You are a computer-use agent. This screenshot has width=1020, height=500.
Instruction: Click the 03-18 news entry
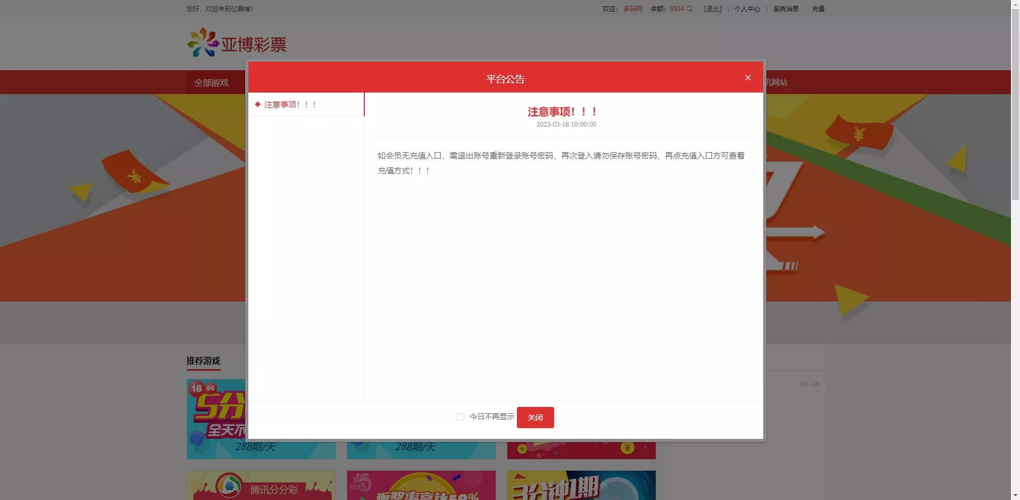(x=809, y=384)
